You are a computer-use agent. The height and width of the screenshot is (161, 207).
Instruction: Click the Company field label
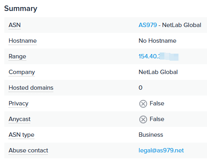pos(22,72)
